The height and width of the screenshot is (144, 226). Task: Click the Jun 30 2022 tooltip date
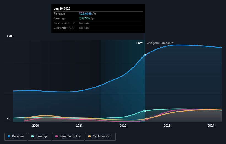tap(62, 9)
